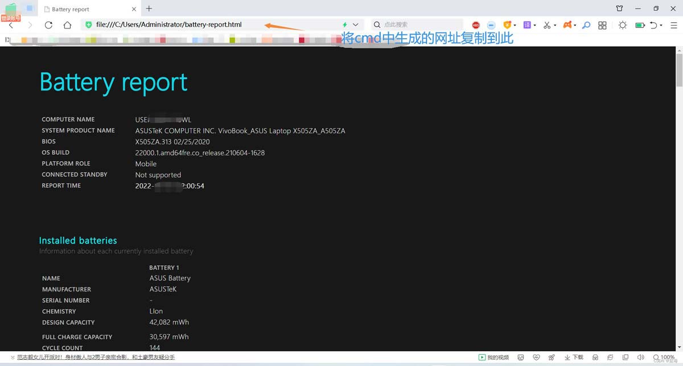Open the news headline link at bottom
The width and height of the screenshot is (683, 366).
(x=96, y=357)
